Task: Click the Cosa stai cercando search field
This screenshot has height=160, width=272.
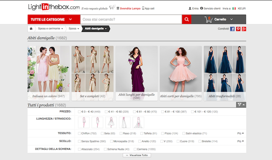Action: click(x=131, y=19)
